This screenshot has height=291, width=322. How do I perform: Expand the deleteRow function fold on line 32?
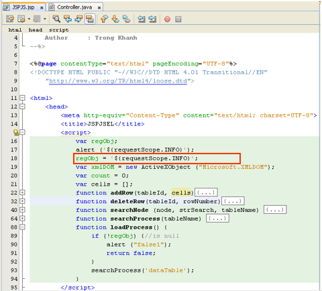(x=22, y=201)
